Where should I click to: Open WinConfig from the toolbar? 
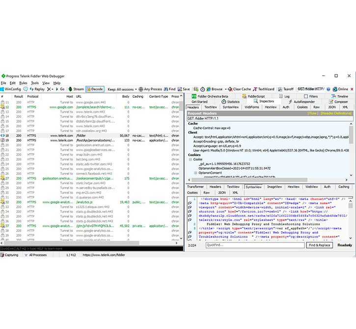(11, 89)
